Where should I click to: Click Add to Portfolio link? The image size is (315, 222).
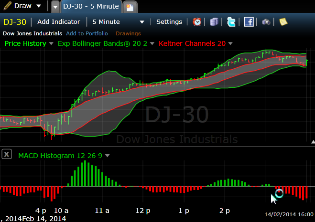point(87,33)
